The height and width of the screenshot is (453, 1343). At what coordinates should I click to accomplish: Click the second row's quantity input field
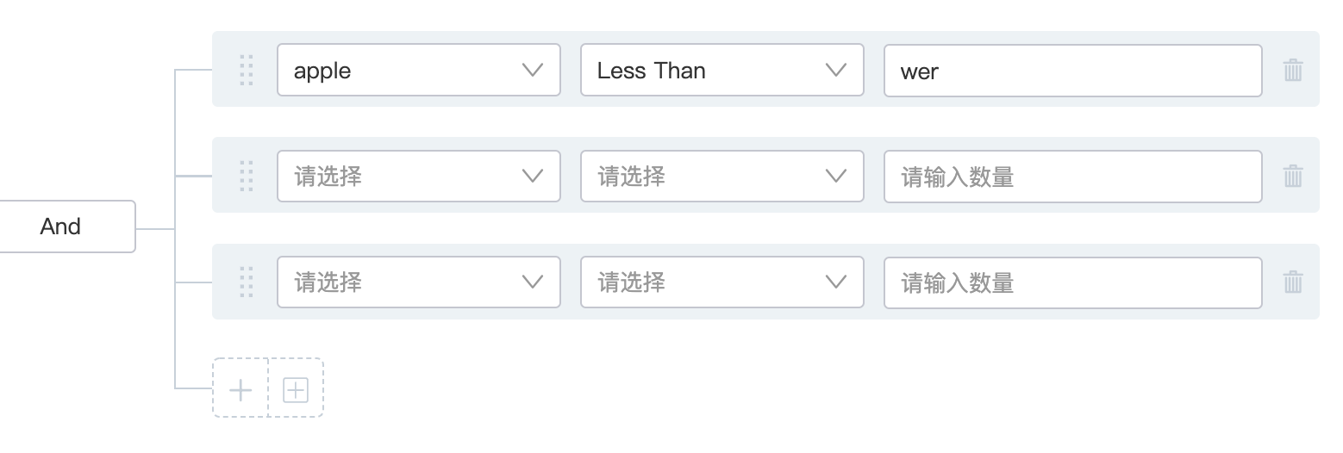(x=1072, y=177)
